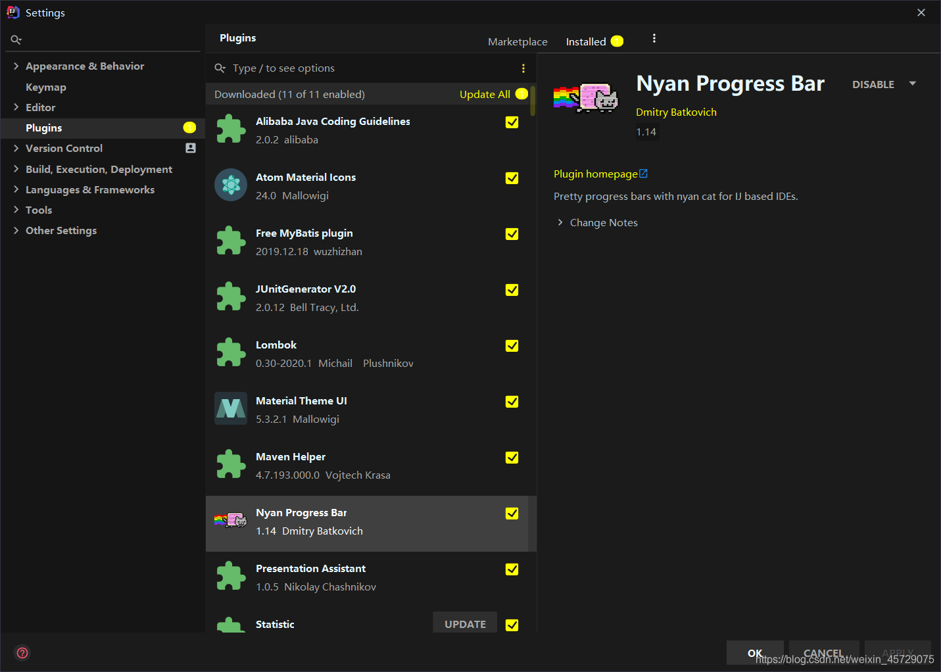The width and height of the screenshot is (941, 672).
Task: Switch to the Installed tab
Action: (586, 41)
